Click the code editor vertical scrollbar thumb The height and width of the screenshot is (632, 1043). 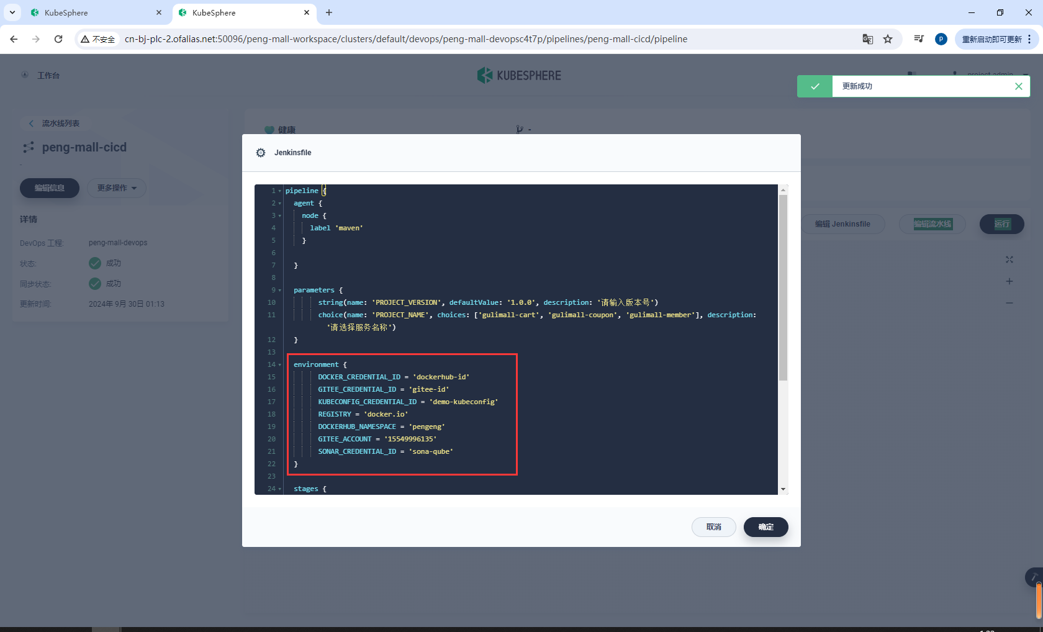[783, 287]
